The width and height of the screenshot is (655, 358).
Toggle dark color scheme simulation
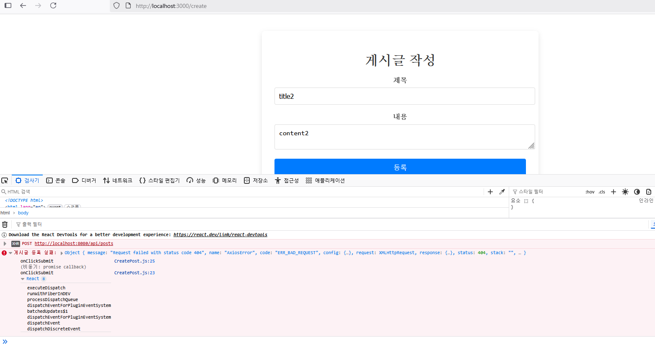tap(637, 192)
